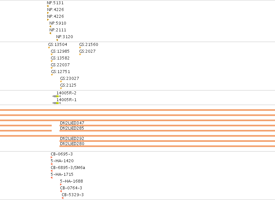
Task: Click the Df(2L)ED292 deficiency name
Action: 72,139
